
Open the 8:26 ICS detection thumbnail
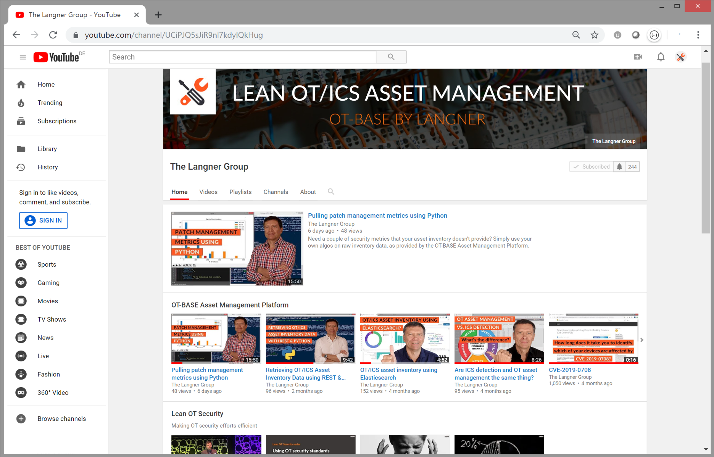coord(499,338)
